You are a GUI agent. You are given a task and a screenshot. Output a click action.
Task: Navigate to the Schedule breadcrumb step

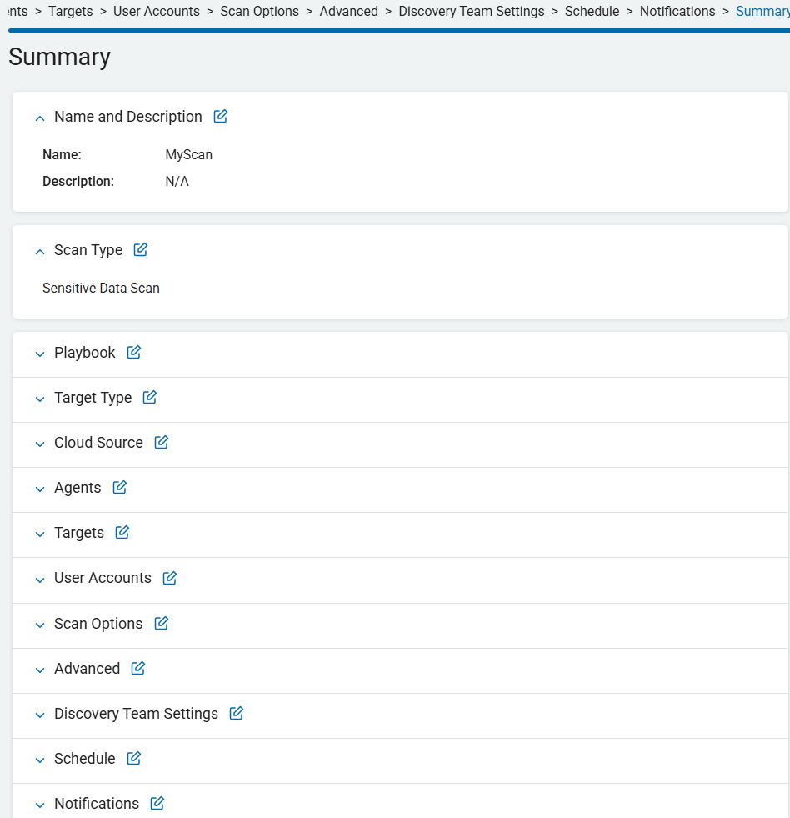click(592, 12)
